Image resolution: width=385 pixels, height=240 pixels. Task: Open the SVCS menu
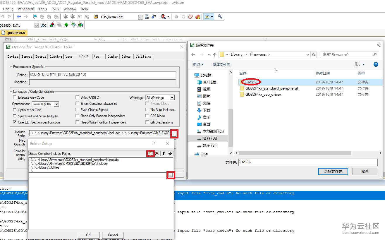click(55, 9)
